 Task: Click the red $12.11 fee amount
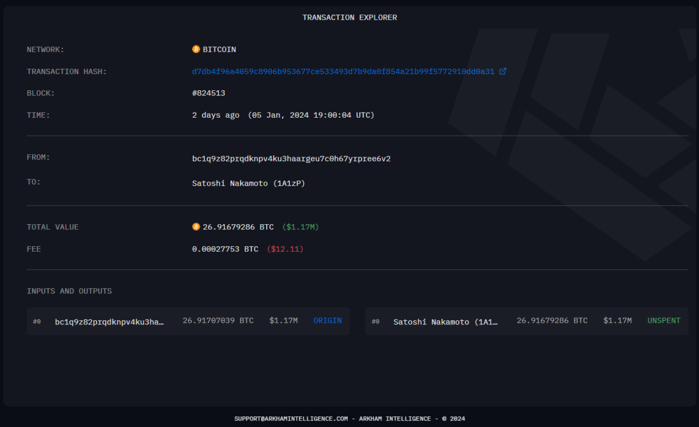tap(285, 249)
